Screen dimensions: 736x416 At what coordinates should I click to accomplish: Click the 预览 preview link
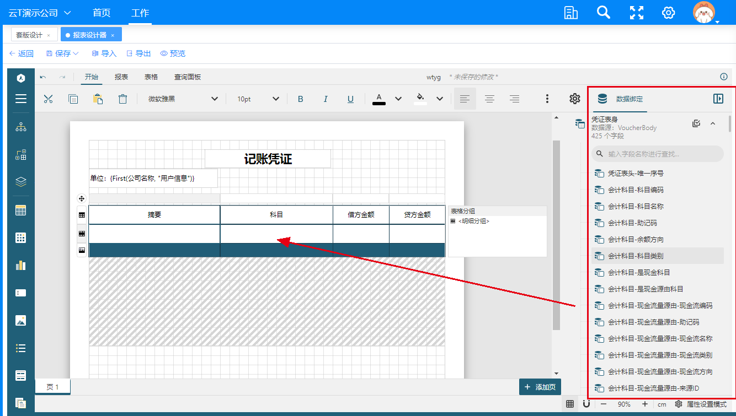point(173,53)
